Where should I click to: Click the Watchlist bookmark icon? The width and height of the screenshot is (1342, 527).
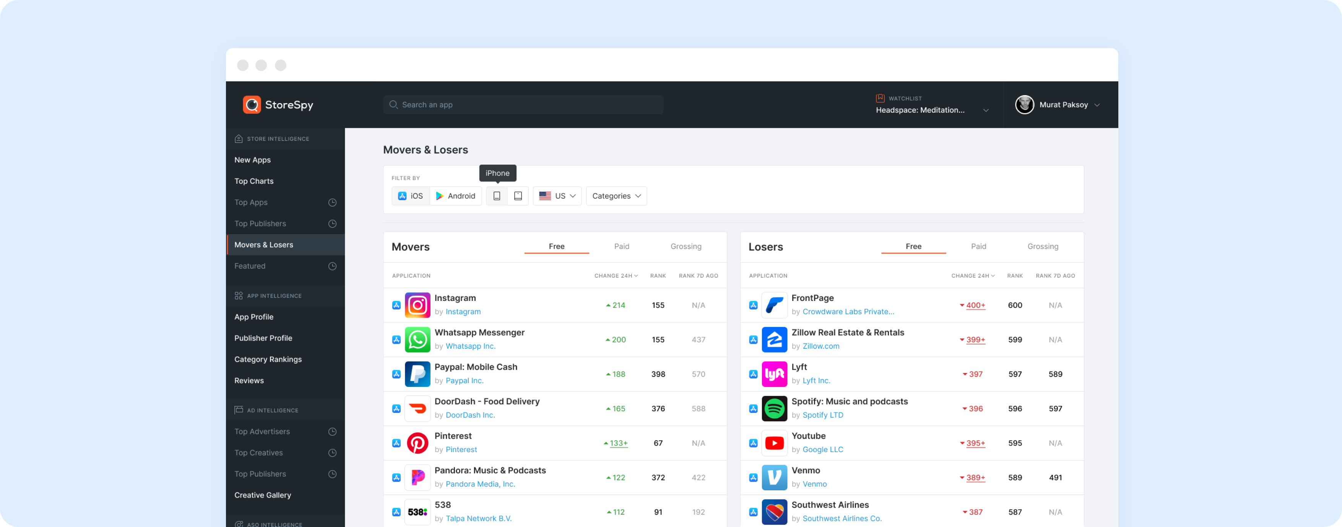coord(880,98)
